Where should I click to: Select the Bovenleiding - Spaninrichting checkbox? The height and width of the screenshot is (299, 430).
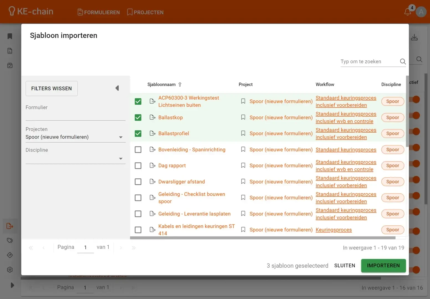click(138, 149)
